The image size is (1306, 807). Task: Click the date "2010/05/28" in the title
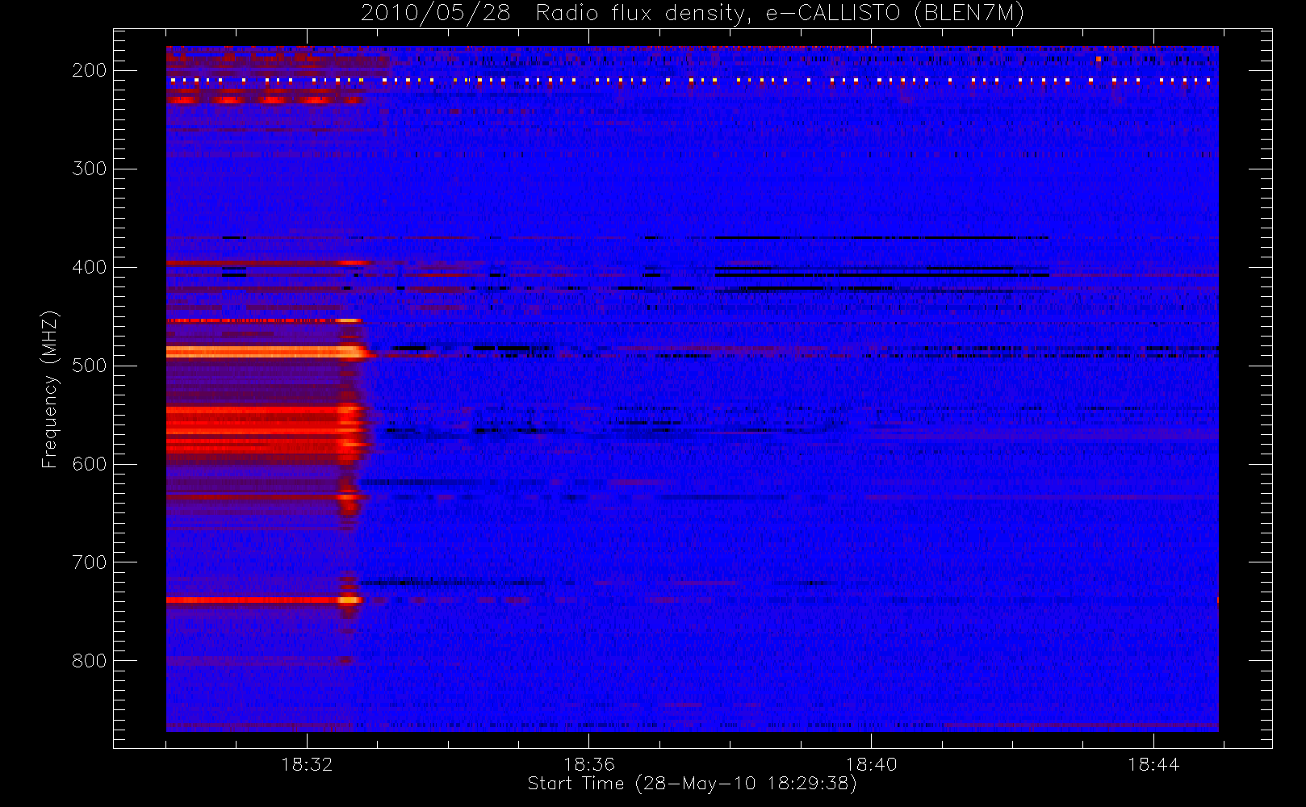[x=436, y=14]
